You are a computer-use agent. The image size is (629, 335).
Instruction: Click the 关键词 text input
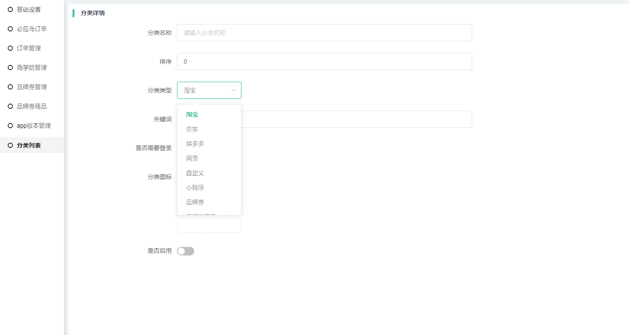click(356, 119)
